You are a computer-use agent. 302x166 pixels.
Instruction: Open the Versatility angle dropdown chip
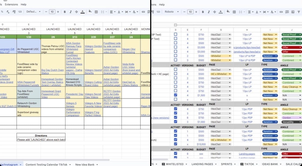[x=291, y=122]
